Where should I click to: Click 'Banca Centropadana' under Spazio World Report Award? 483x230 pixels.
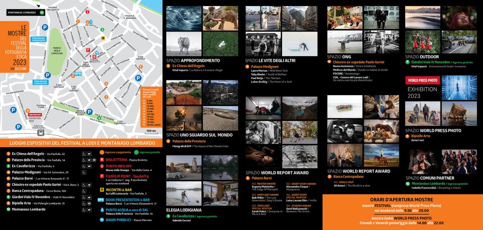click(x=348, y=176)
